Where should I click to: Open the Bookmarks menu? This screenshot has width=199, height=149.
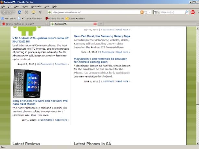[x=36, y=6]
